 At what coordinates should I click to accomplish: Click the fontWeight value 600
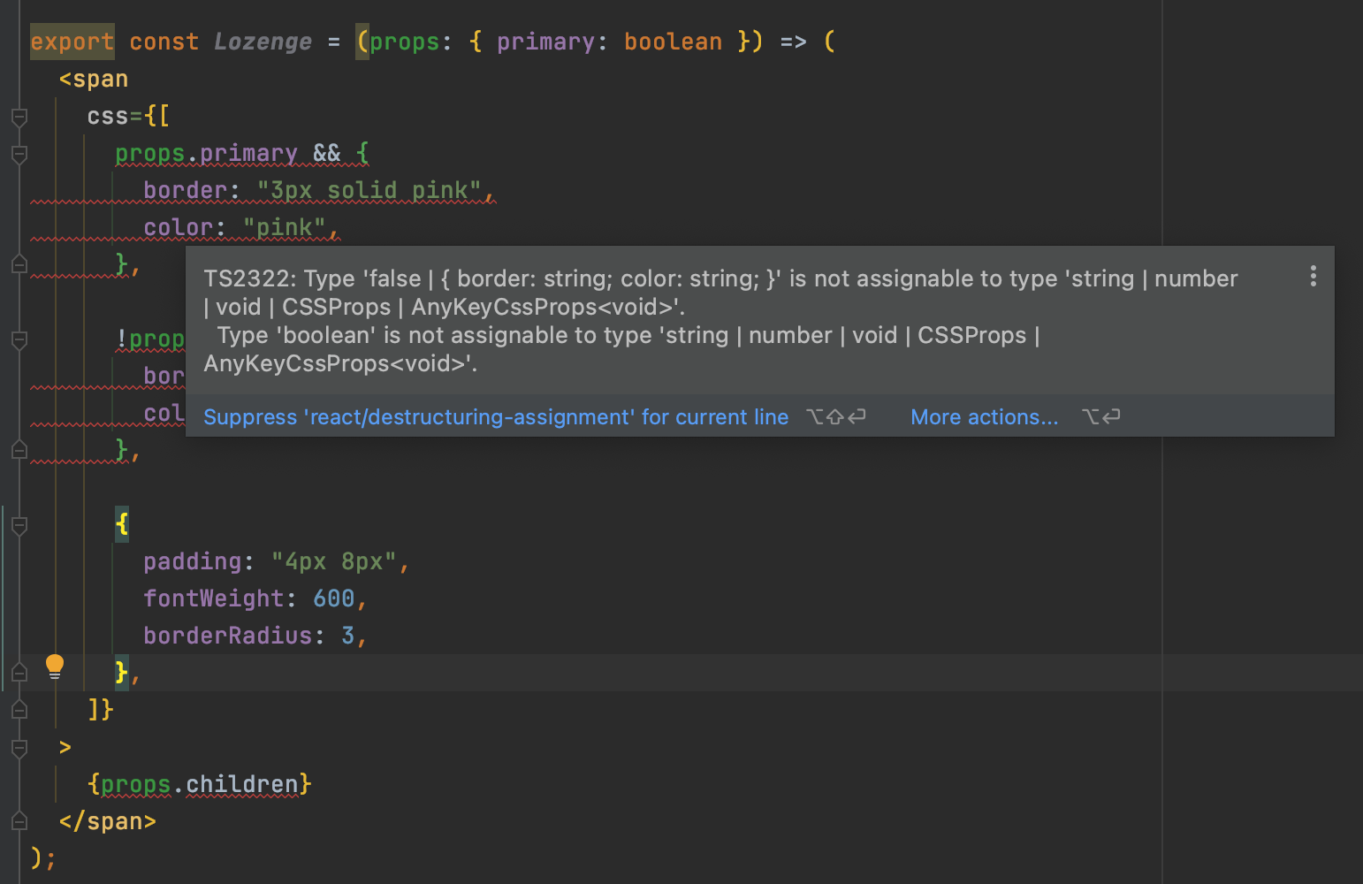point(333,598)
